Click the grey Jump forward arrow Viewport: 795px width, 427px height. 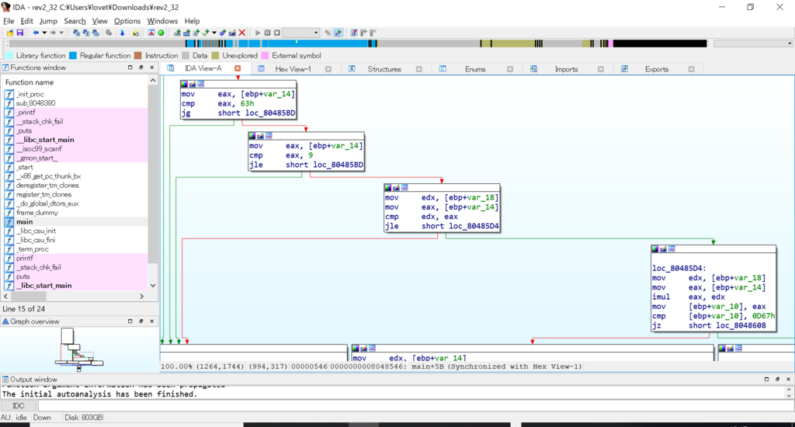tap(53, 33)
